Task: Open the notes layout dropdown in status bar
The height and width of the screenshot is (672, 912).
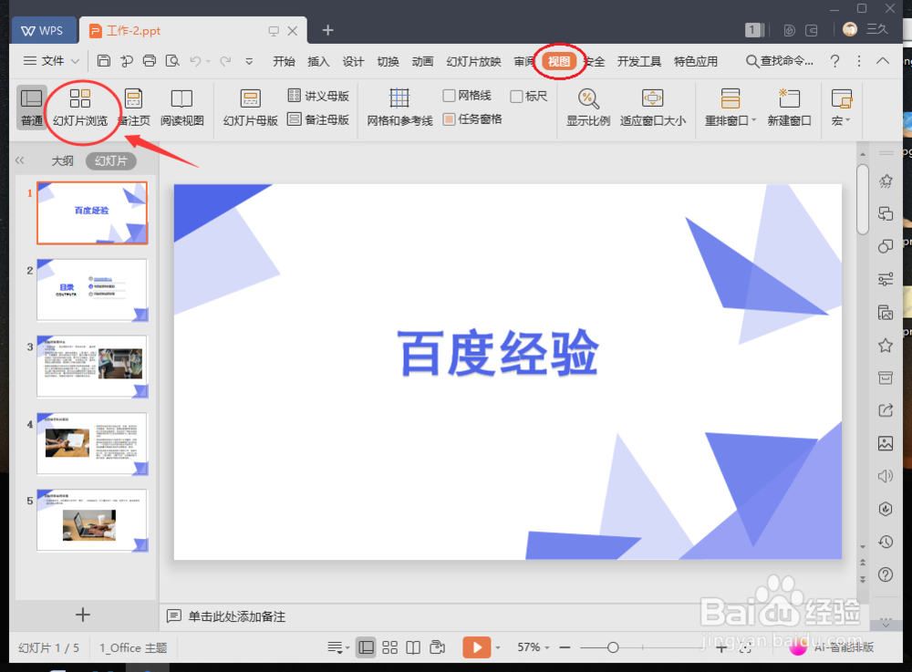Action: click(x=338, y=647)
